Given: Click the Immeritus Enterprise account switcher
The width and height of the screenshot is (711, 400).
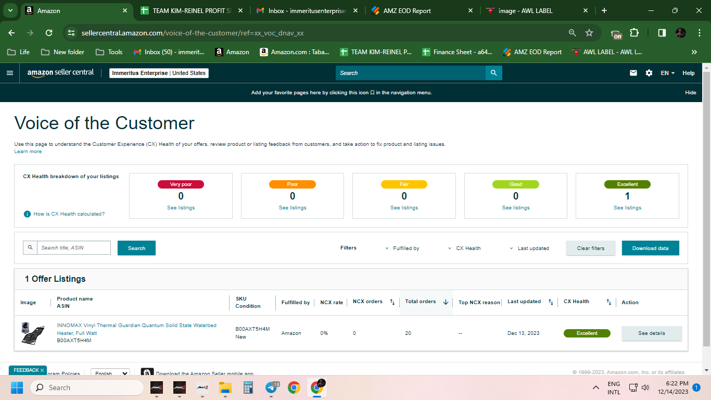Looking at the screenshot, I should click(159, 73).
